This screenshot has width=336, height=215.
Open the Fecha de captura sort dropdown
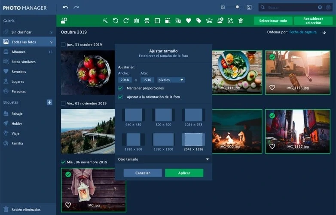303,32
